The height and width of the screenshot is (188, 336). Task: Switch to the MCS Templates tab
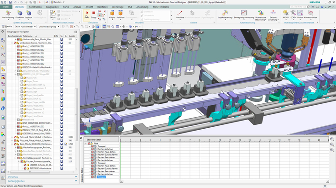click(161, 7)
